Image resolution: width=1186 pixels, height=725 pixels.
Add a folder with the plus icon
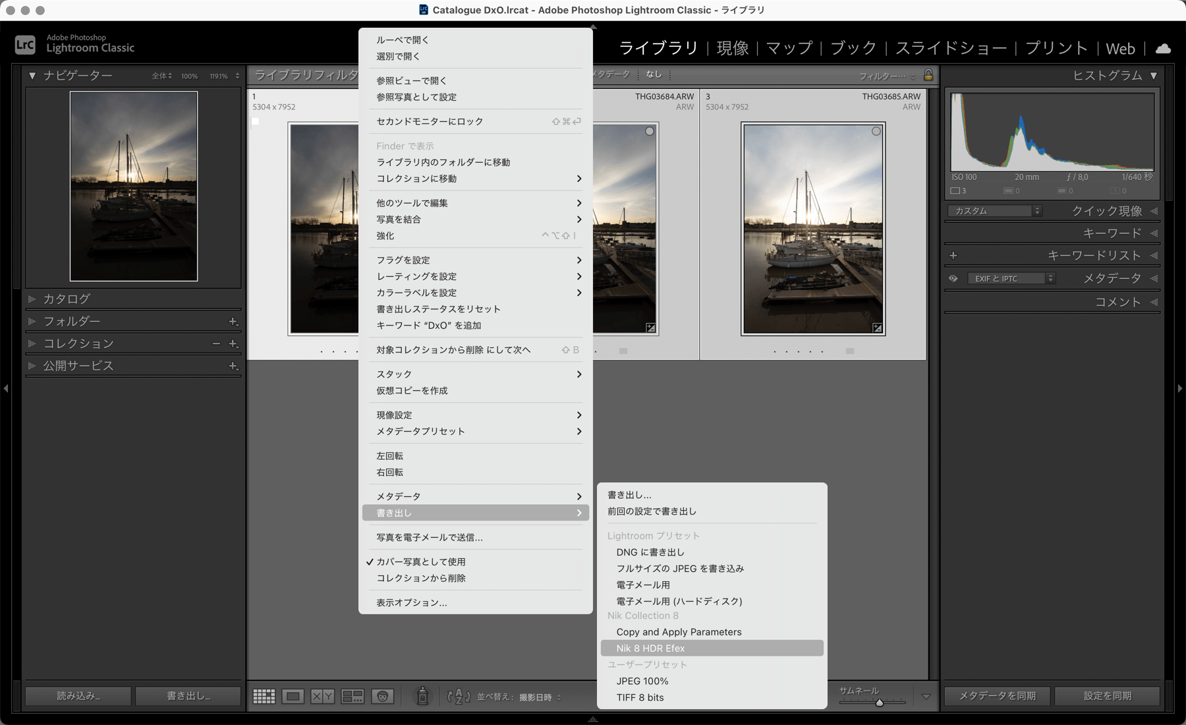pos(233,322)
